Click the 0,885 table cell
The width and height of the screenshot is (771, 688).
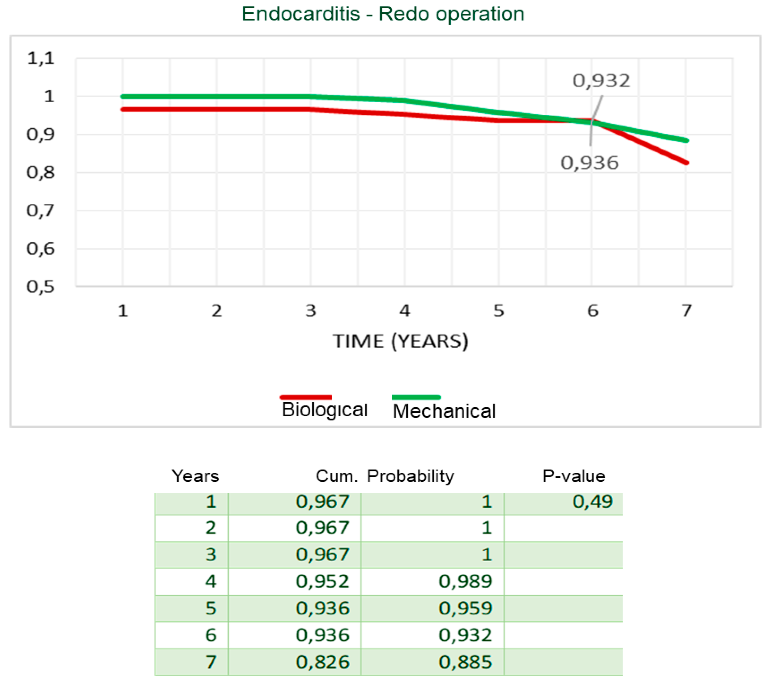[x=465, y=662]
